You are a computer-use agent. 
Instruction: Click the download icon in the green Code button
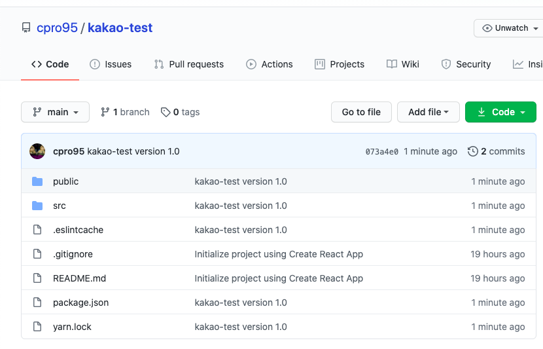(482, 112)
